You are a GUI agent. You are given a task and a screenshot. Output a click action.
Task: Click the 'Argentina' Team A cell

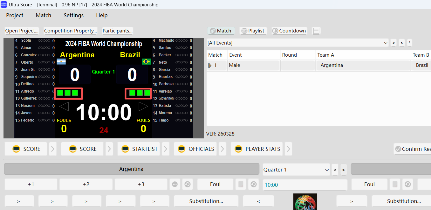point(363,65)
